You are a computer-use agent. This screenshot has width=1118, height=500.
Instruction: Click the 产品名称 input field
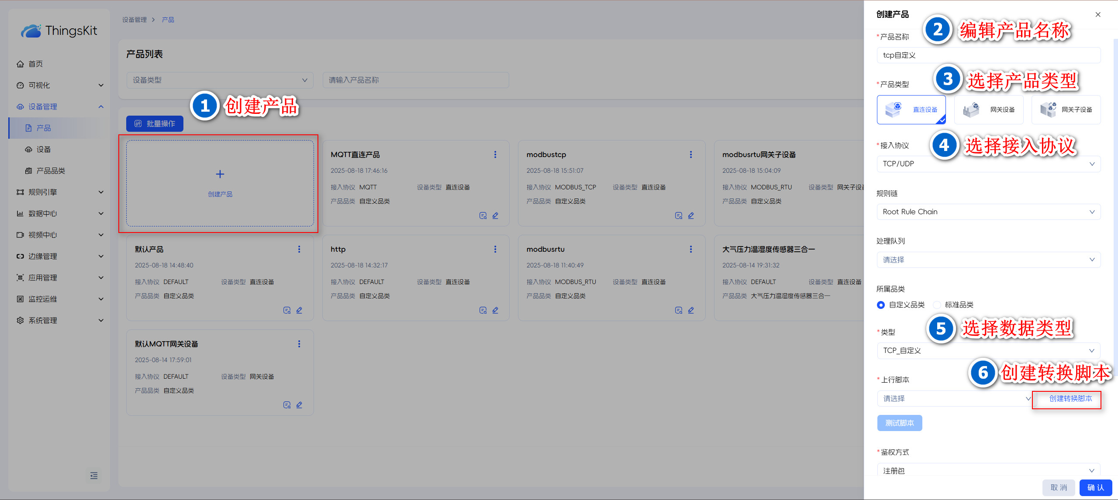pyautogui.click(x=988, y=55)
